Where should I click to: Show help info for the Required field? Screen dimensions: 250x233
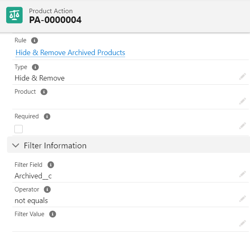coord(47,116)
